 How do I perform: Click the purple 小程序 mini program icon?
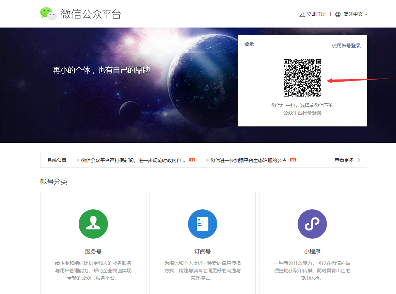click(x=312, y=224)
